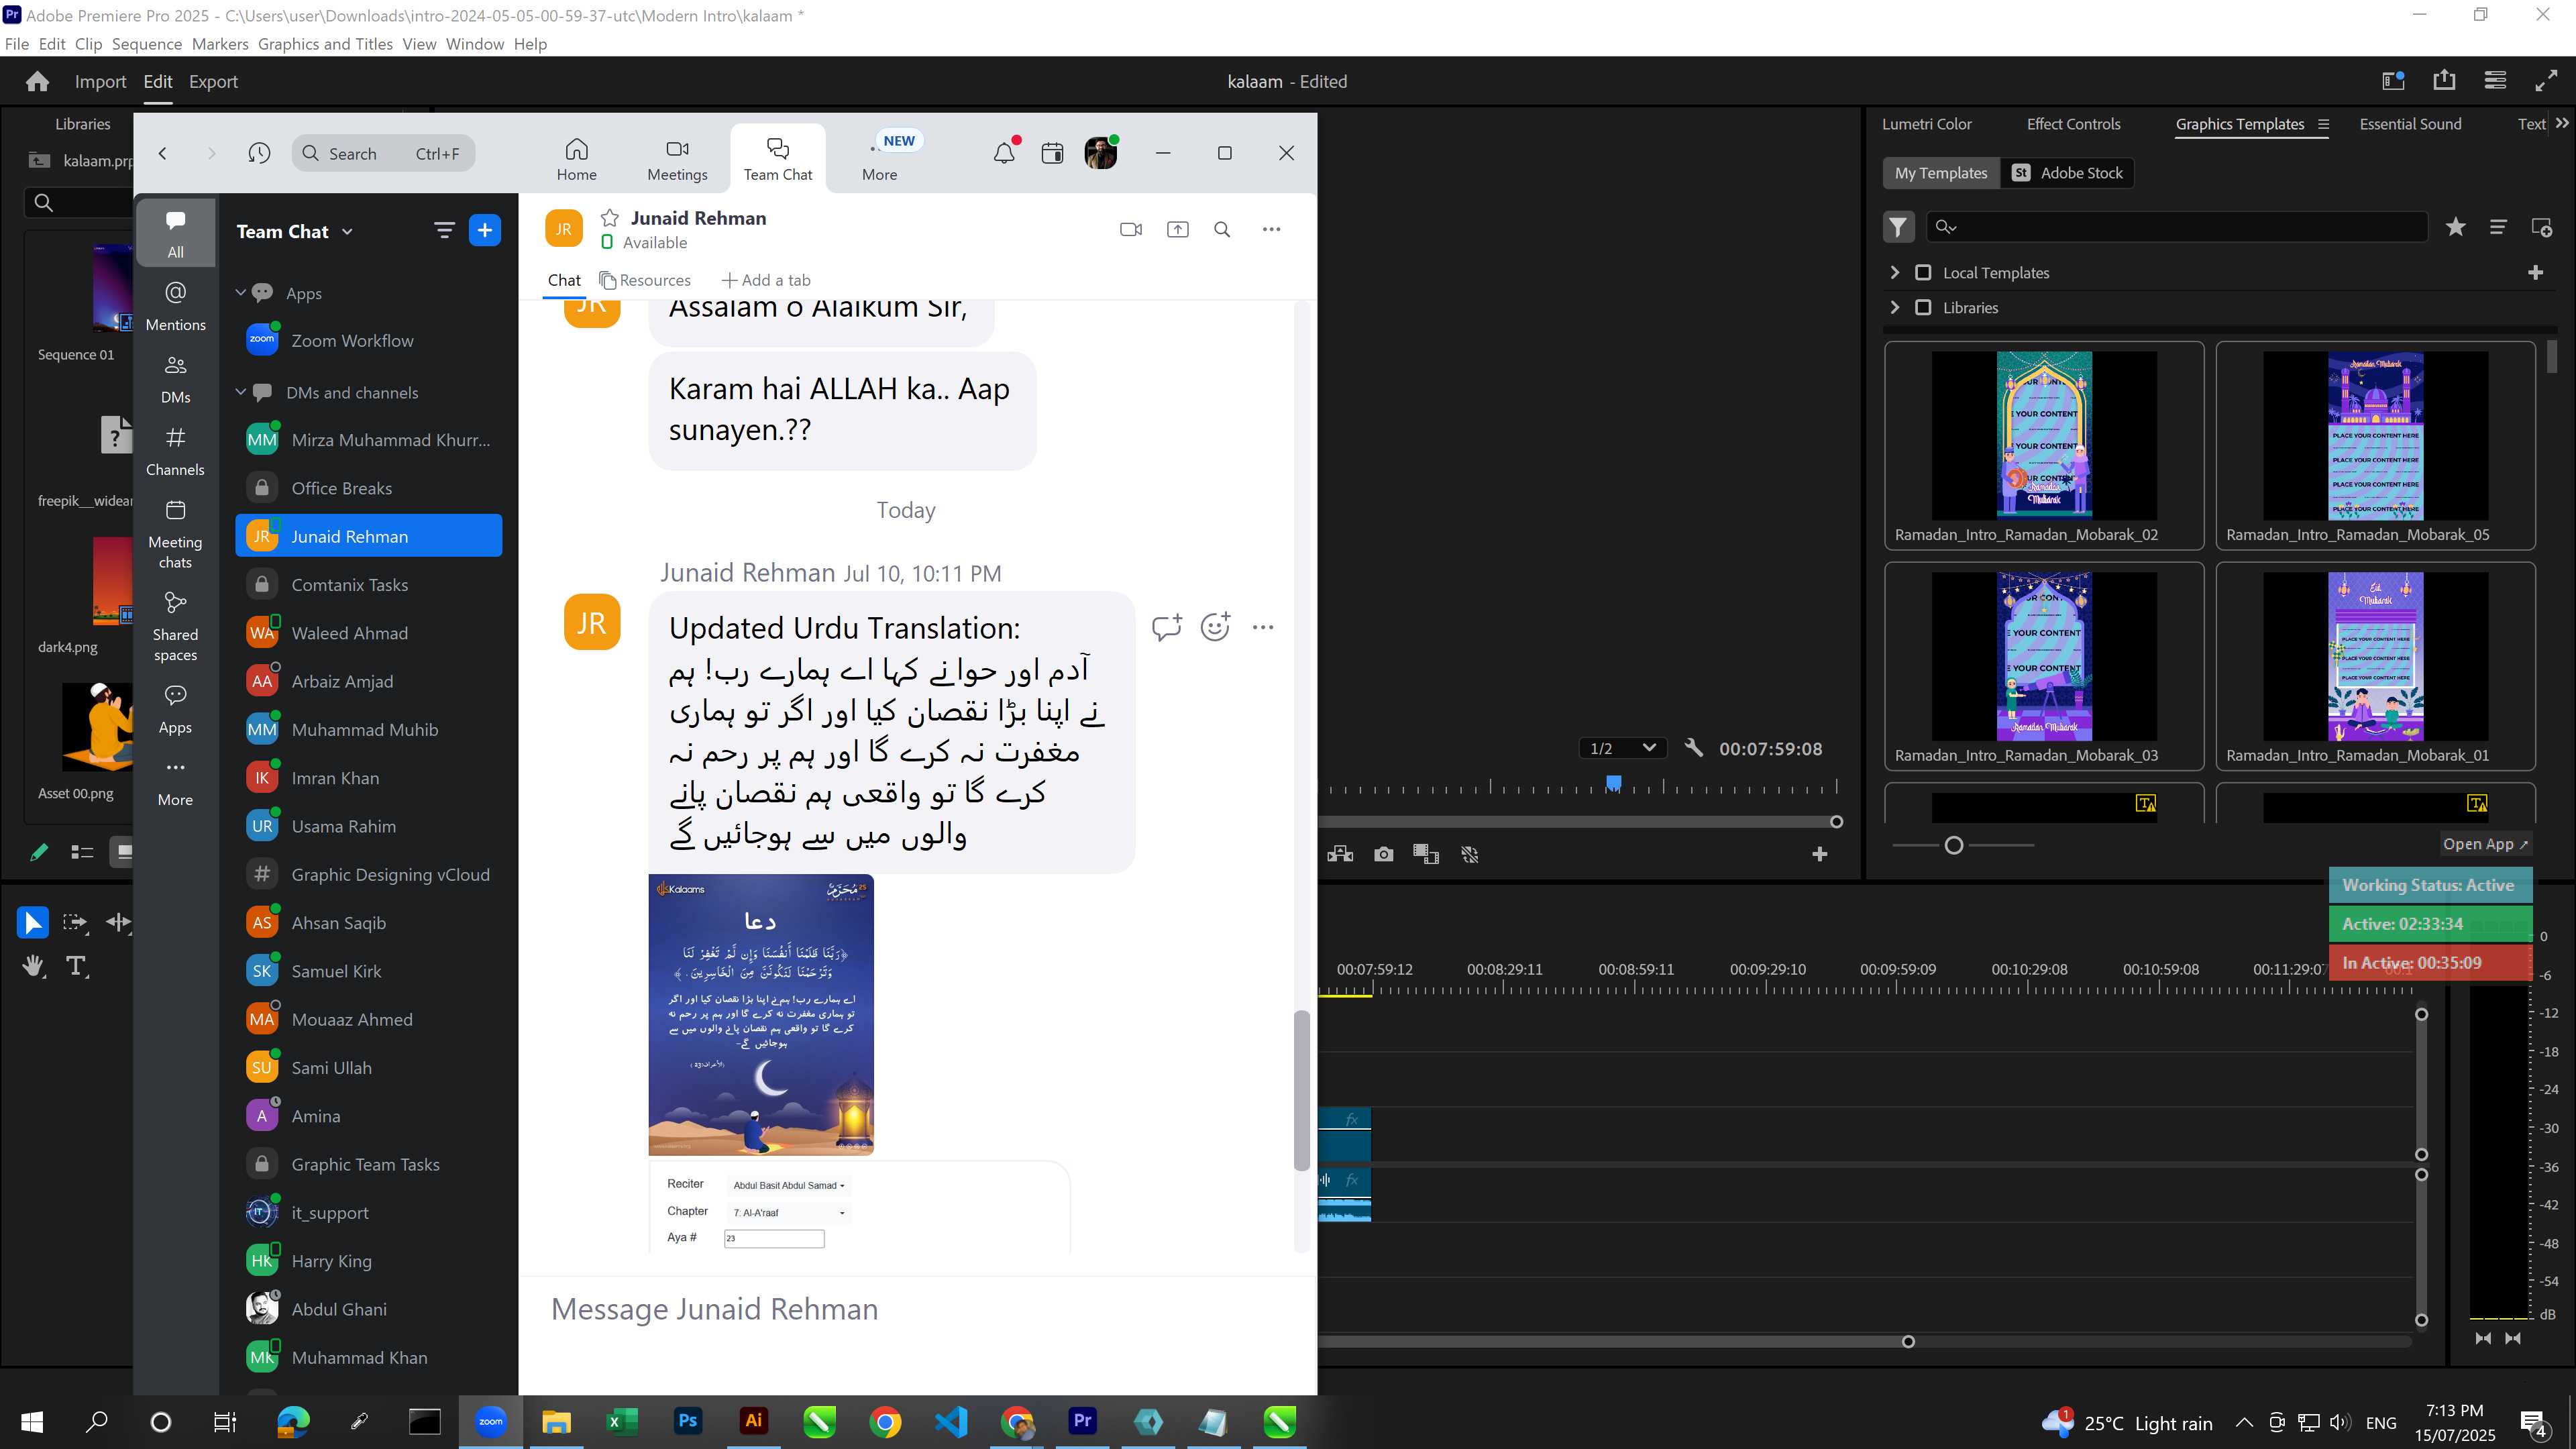The width and height of the screenshot is (2576, 1449).
Task: Open DMs in Zoom sidebar
Action: 175,379
